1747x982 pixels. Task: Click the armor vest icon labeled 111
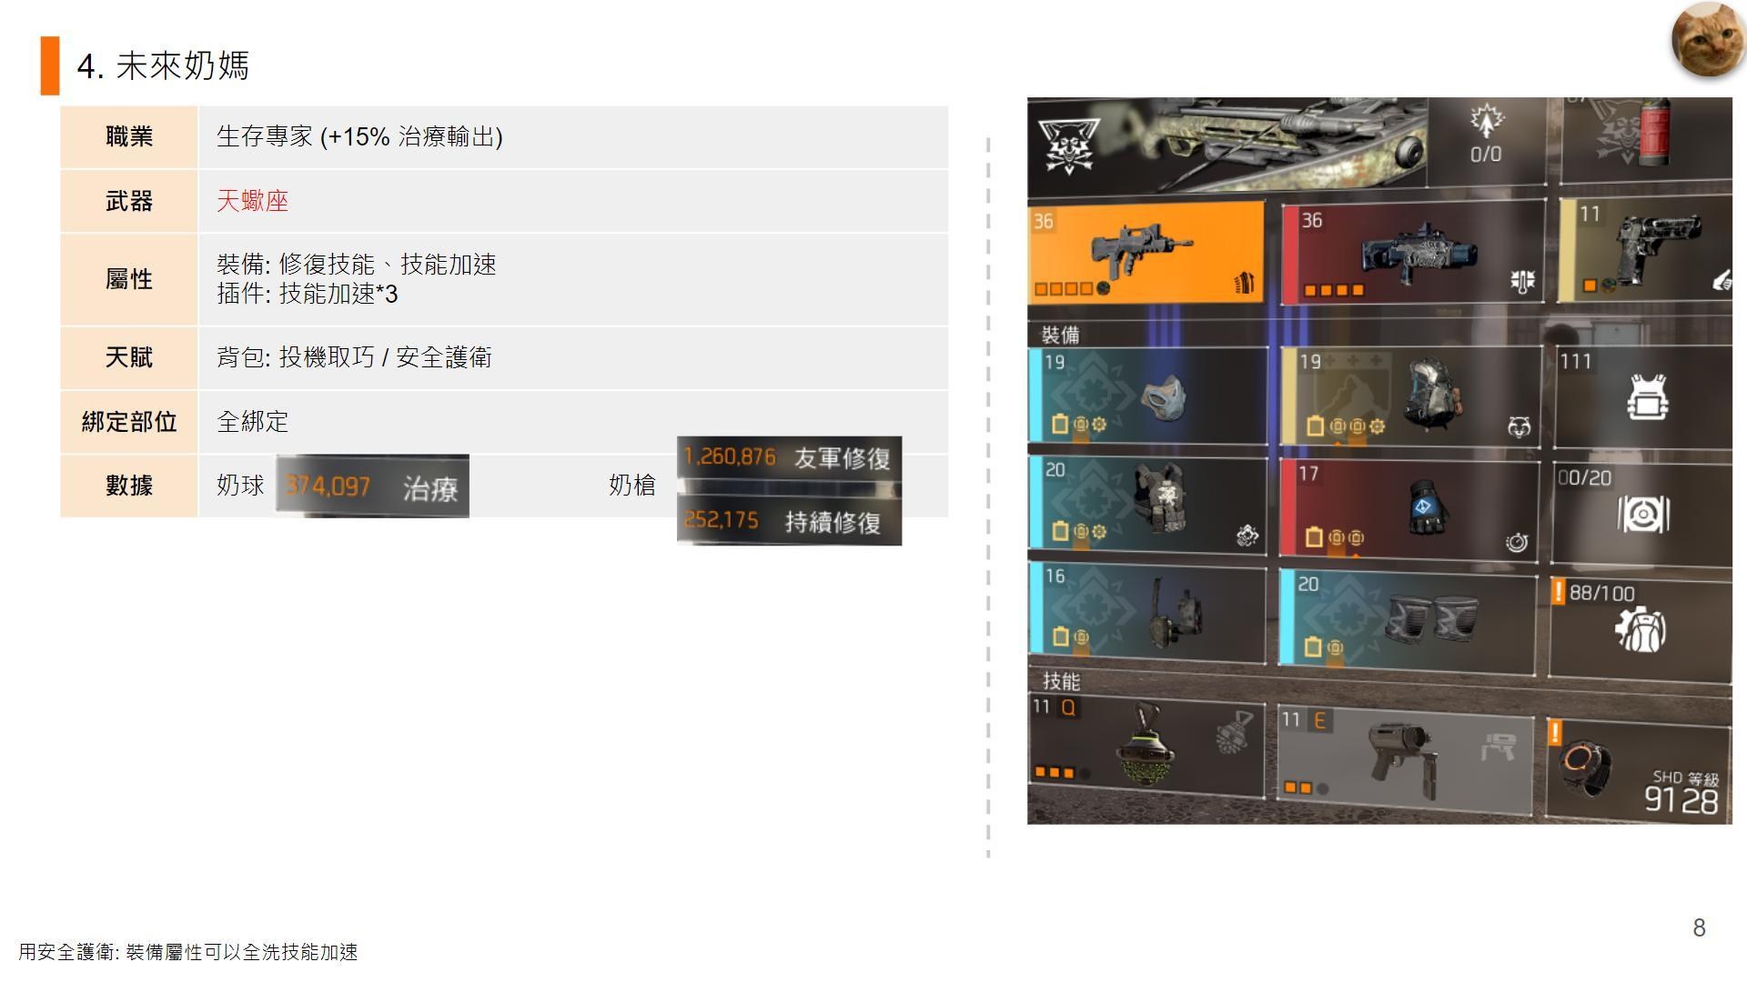pos(1646,397)
